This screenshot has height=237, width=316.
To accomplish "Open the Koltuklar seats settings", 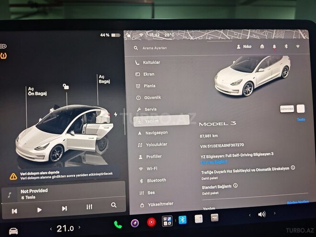I will pos(147,62).
